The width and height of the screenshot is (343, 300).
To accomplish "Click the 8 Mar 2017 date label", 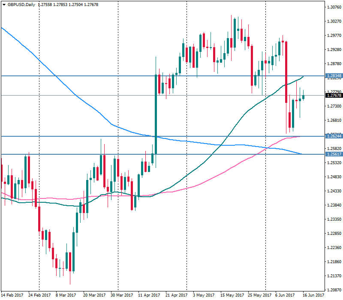I will (66, 295).
